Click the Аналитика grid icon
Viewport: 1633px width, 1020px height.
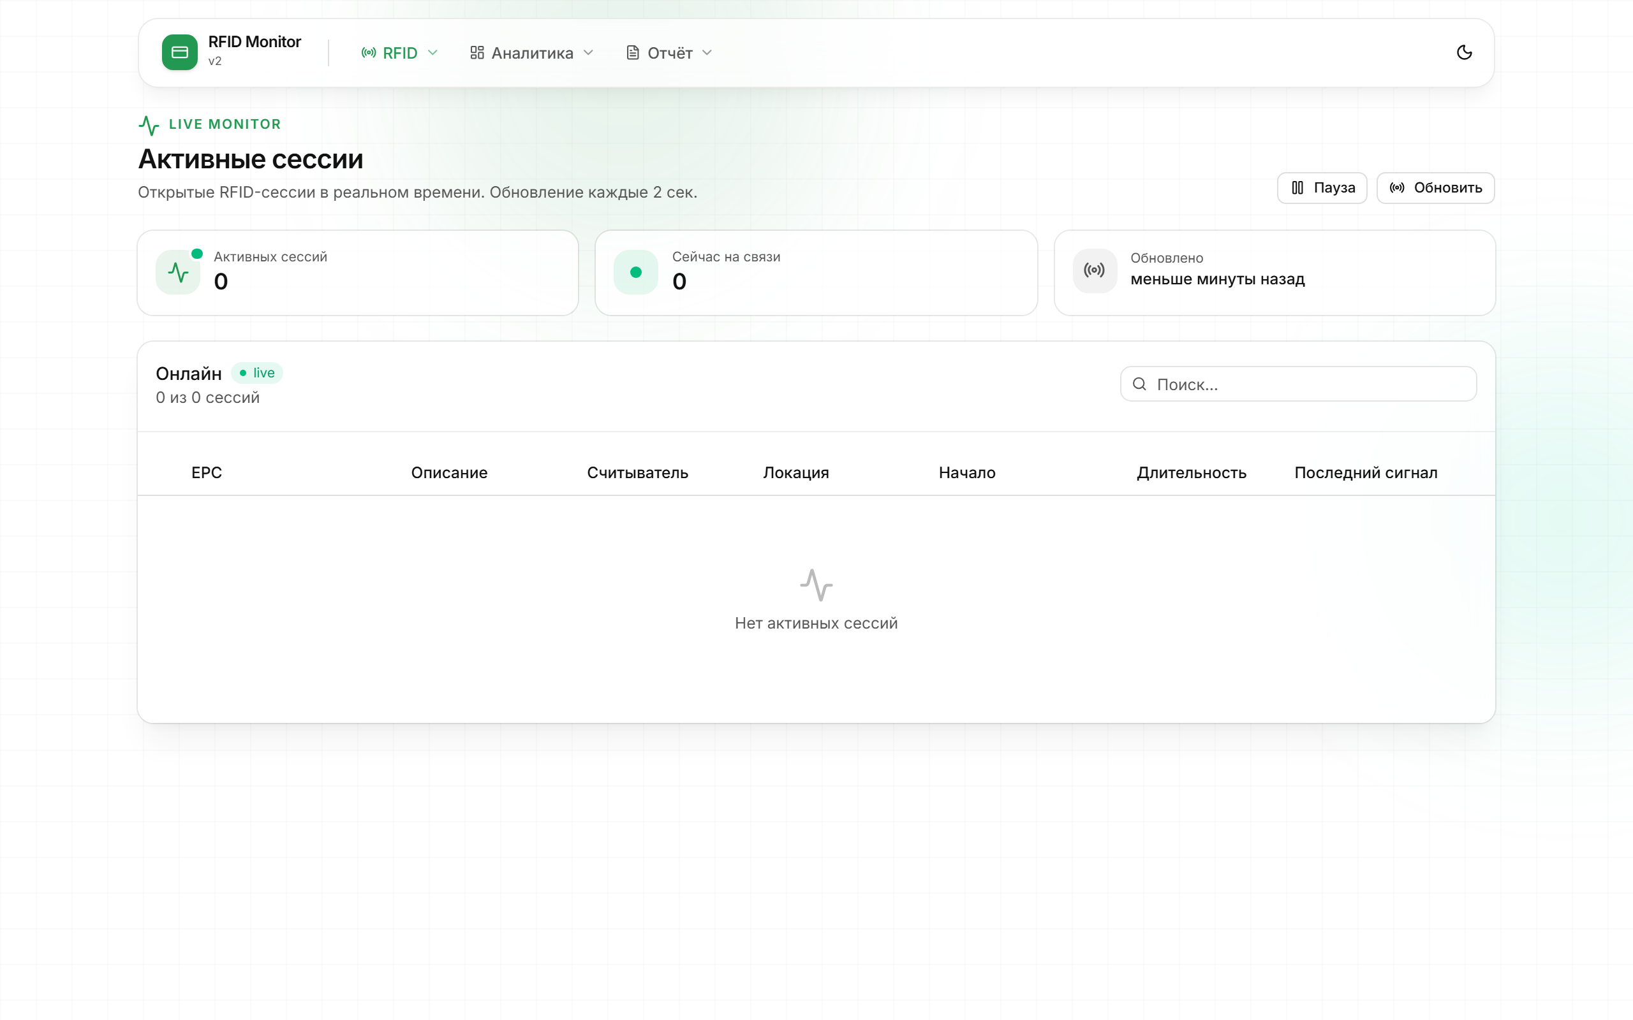point(477,53)
